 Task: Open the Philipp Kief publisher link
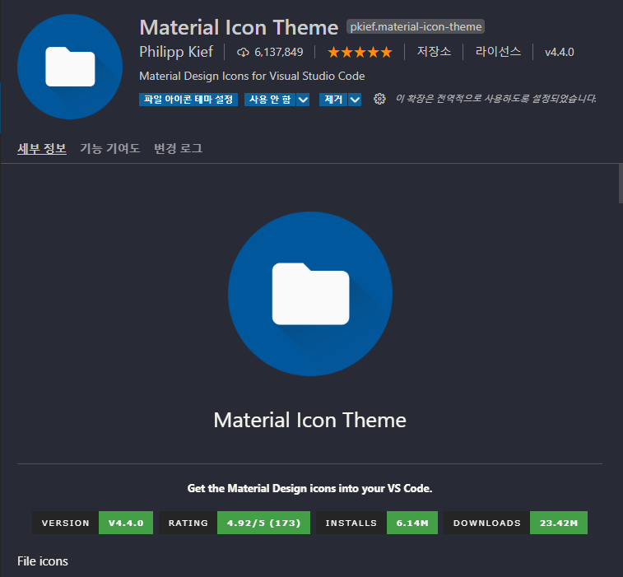176,52
